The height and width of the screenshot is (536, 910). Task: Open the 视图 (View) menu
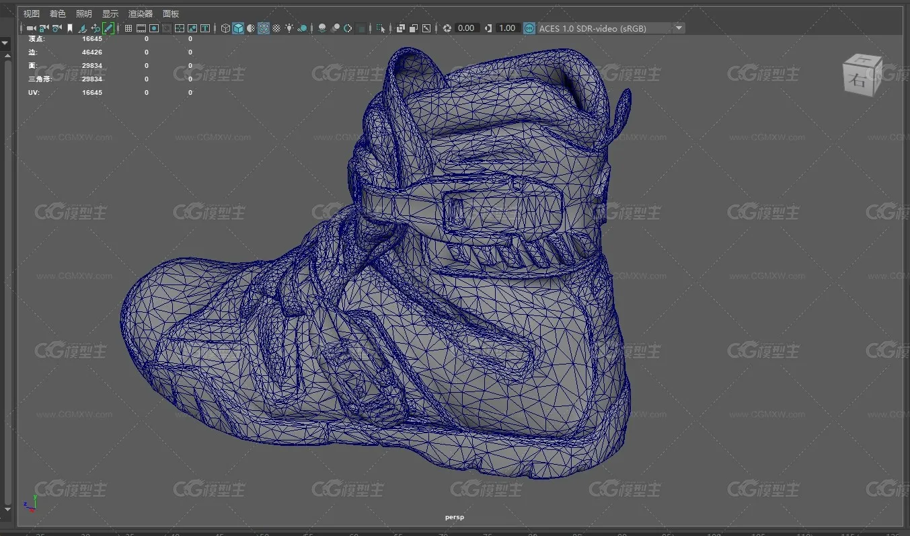point(32,13)
